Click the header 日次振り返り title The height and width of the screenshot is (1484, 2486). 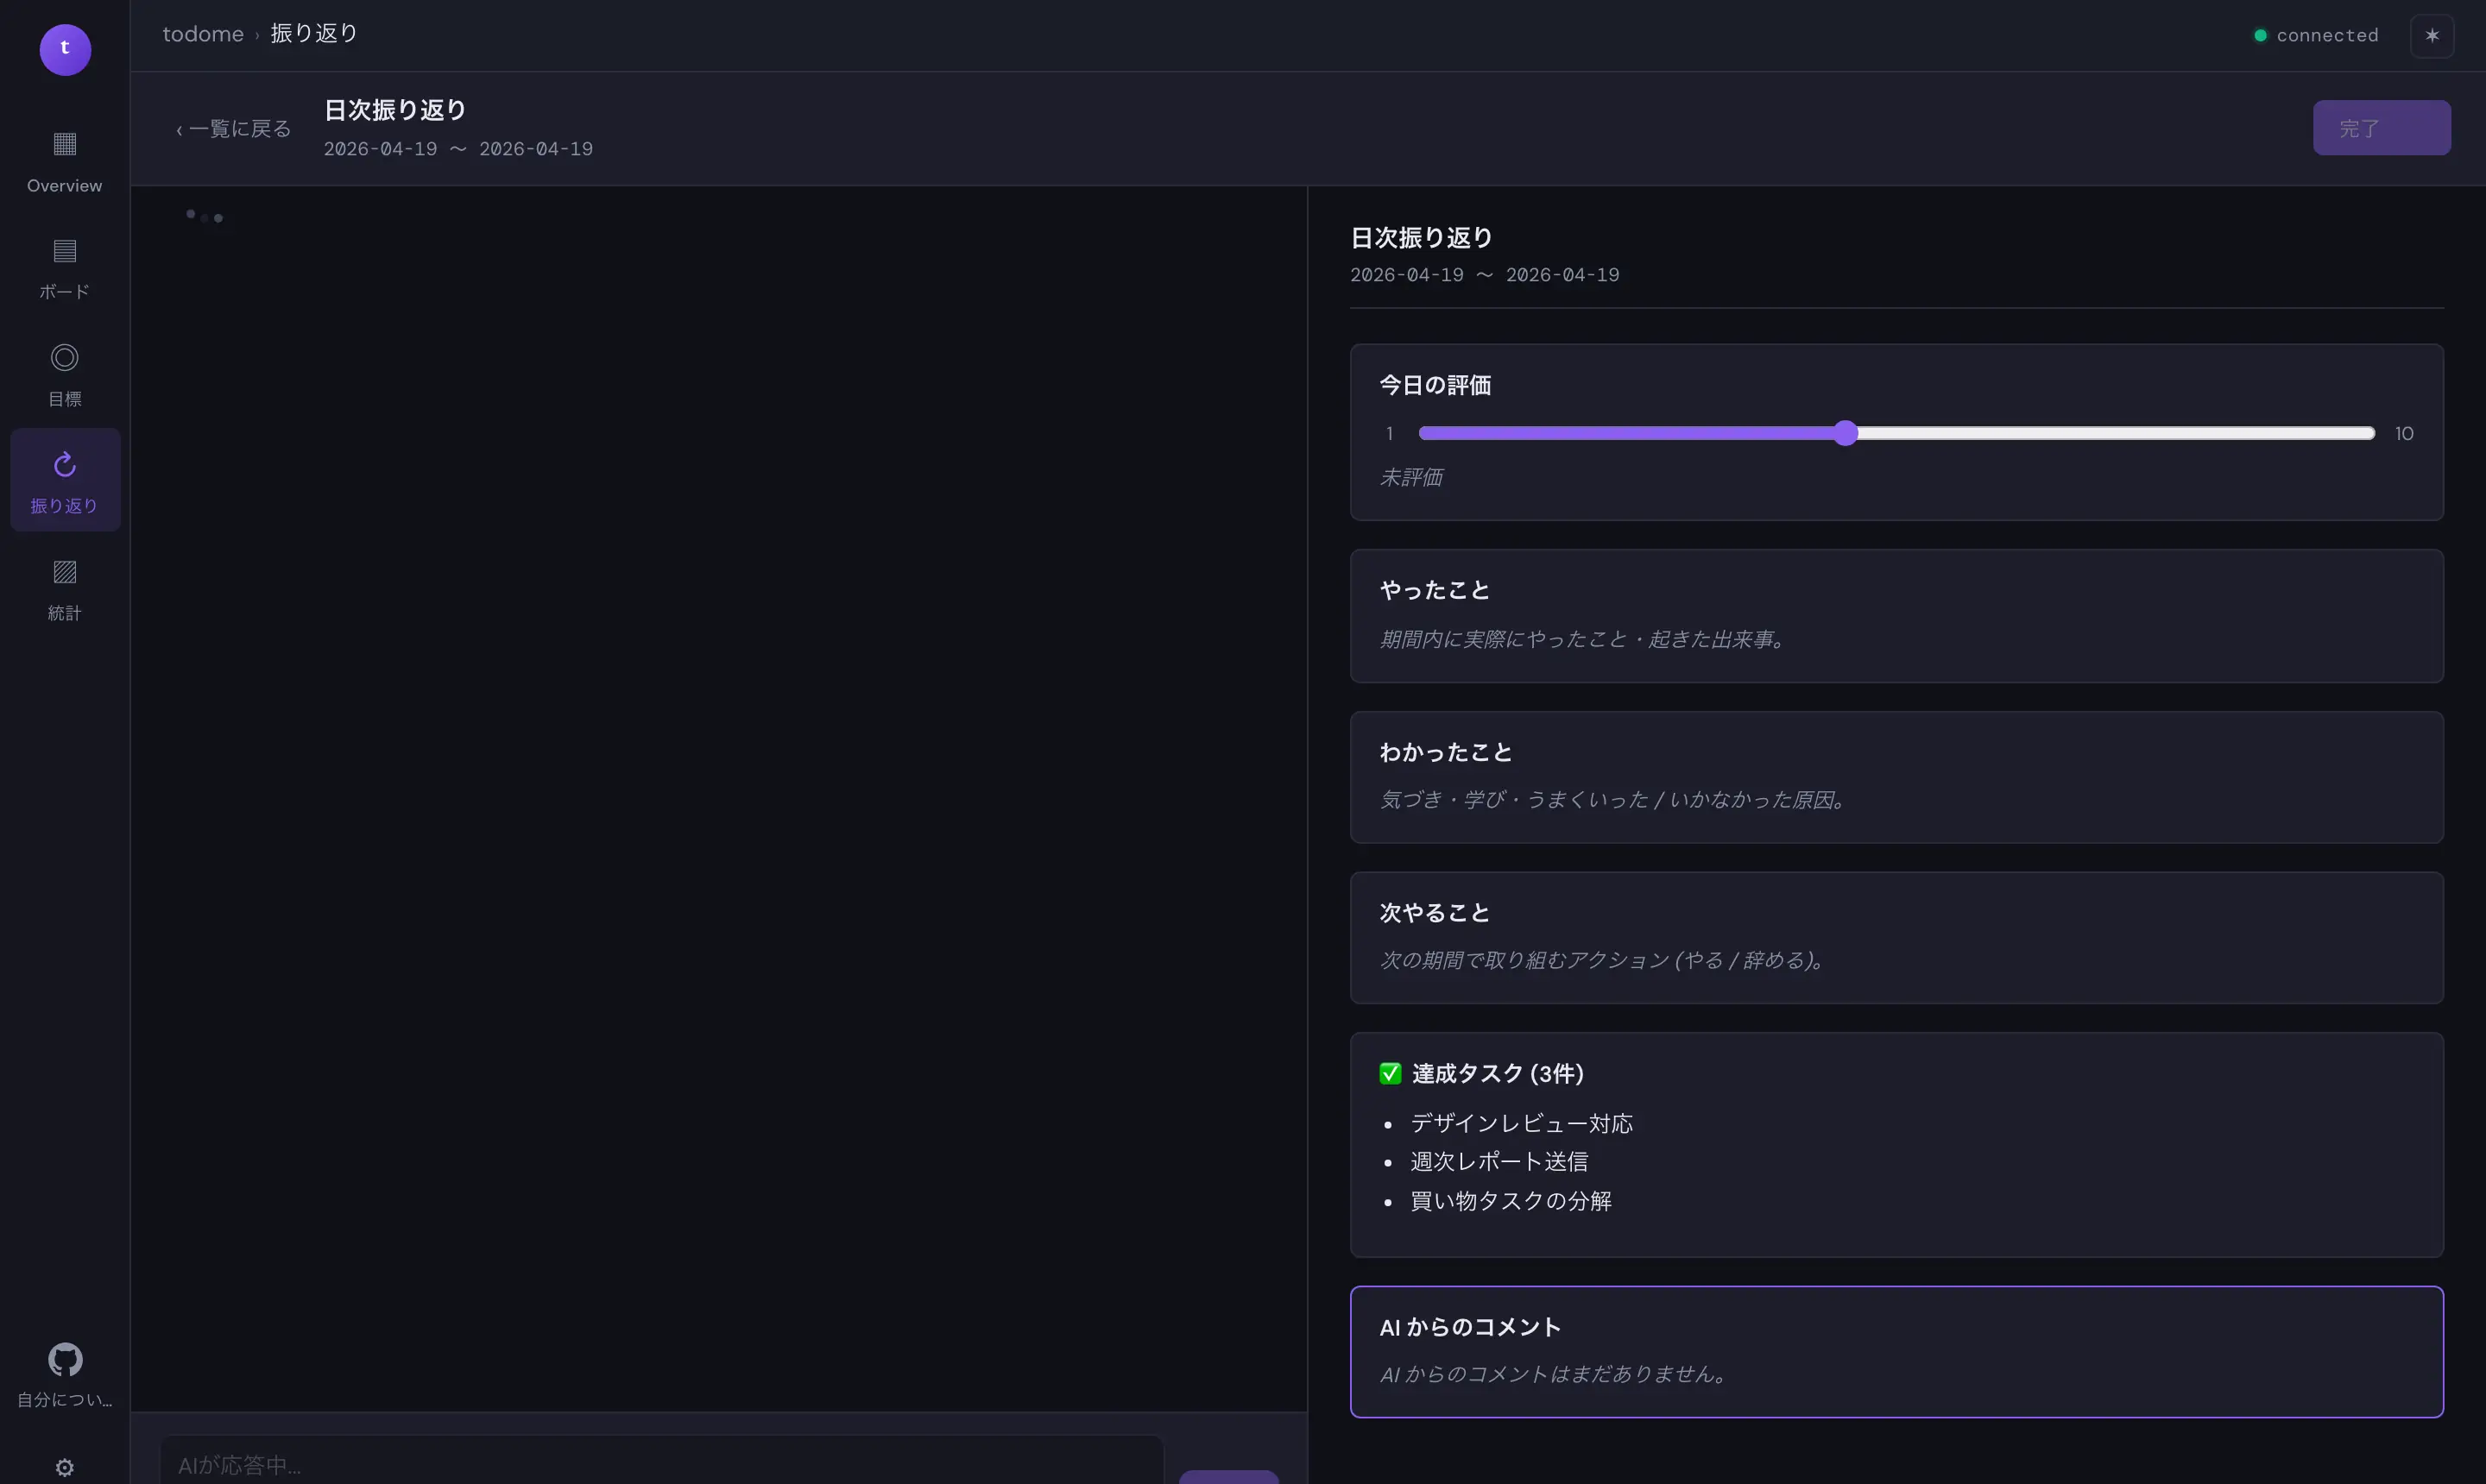tap(394, 110)
